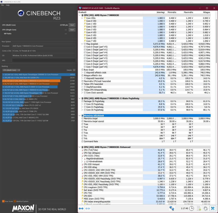The height and width of the screenshot is (213, 218).
Task: Click the CPU chip icon of Enhanced section
Action: pyautogui.click(x=82, y=147)
